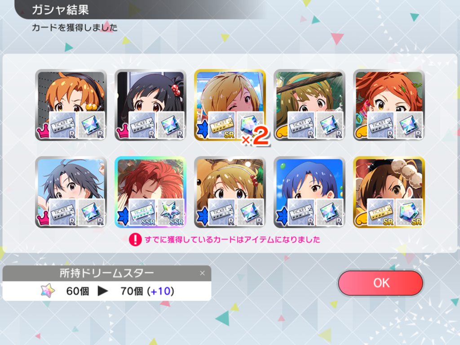Click the SSR star-shaped item icon
This screenshot has height=345, width=460.
coord(171,212)
